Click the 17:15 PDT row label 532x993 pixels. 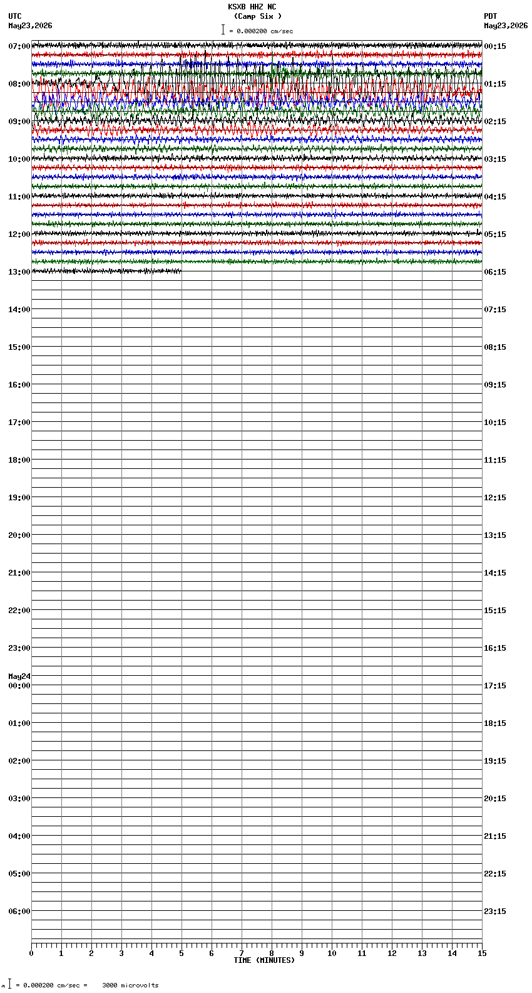[495, 686]
